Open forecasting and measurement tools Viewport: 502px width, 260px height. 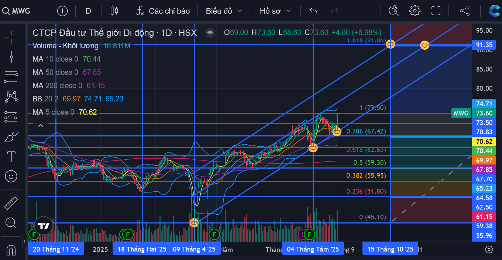11,117
